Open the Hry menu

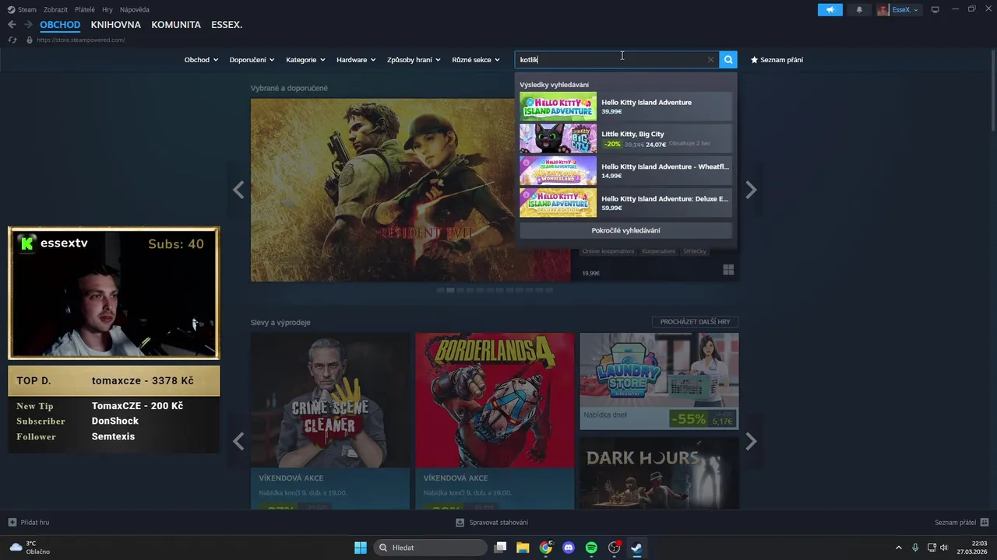click(107, 9)
